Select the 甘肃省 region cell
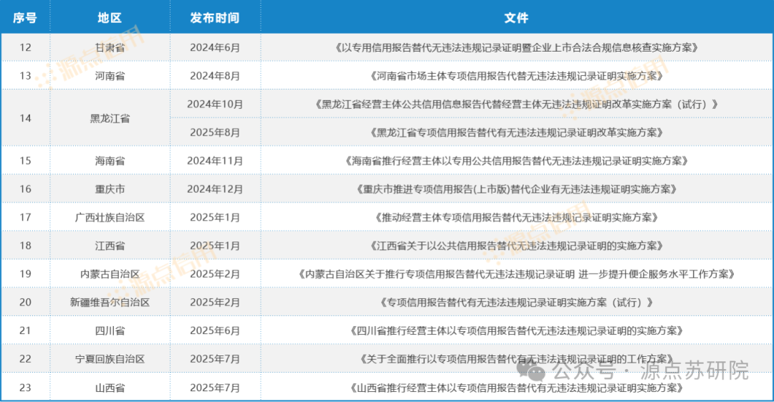The image size is (774, 402). 110,47
